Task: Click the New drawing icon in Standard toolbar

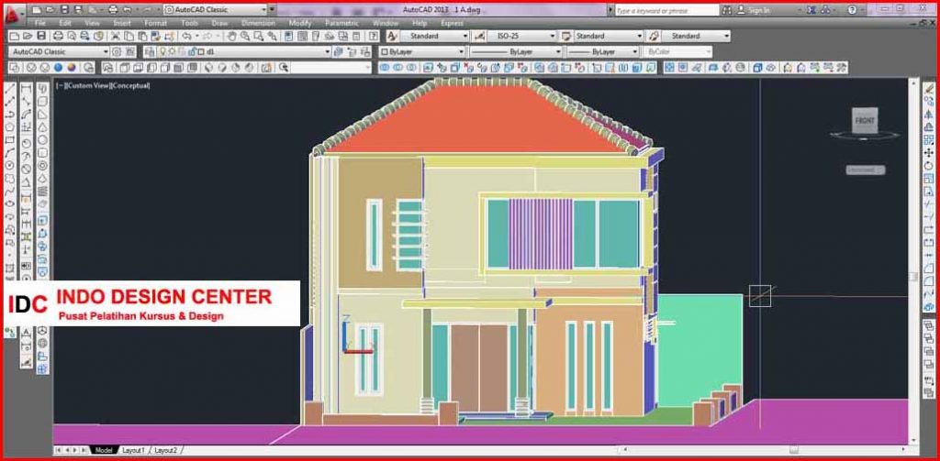Action: tap(15, 36)
